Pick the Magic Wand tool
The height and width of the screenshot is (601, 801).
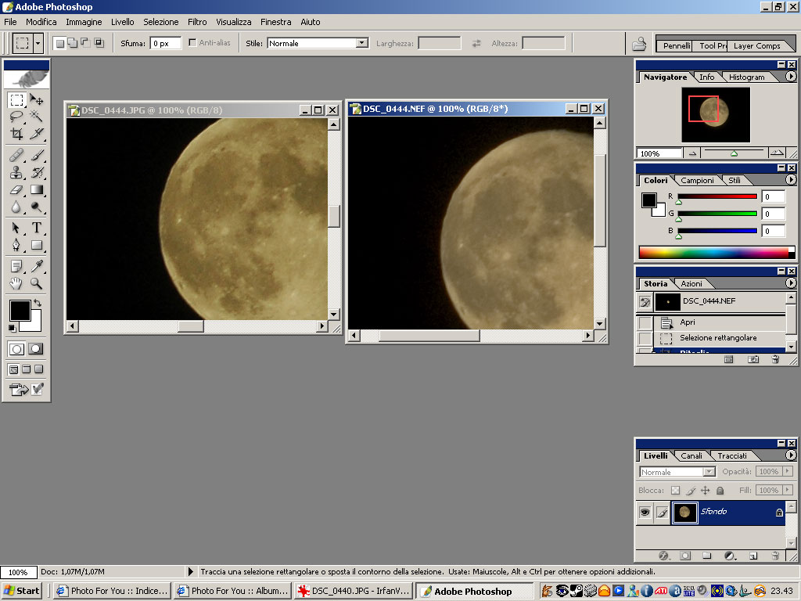tap(37, 117)
